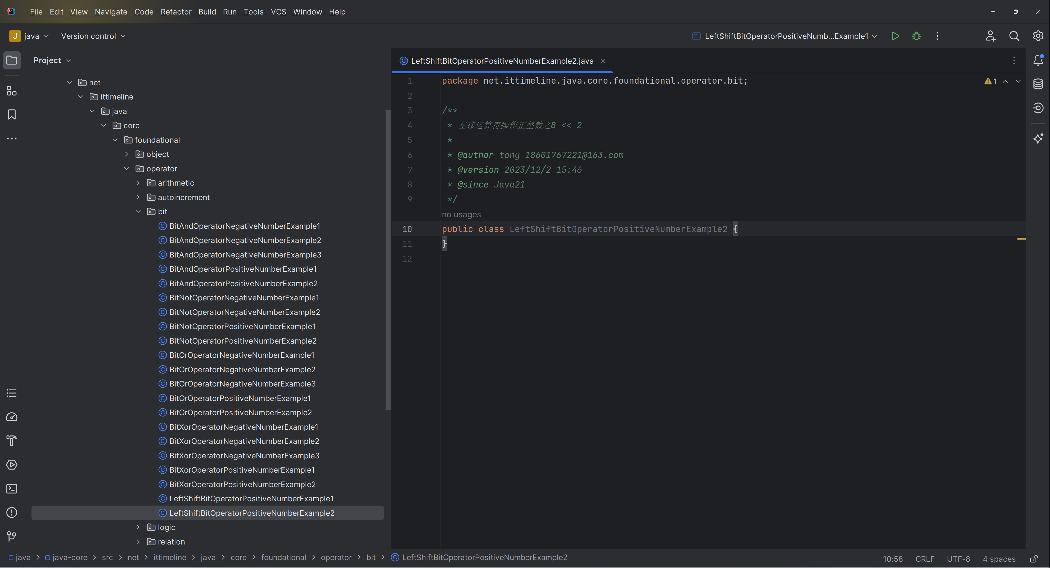The width and height of the screenshot is (1050, 568).
Task: Run the current configuration with the green arrow
Action: point(895,36)
